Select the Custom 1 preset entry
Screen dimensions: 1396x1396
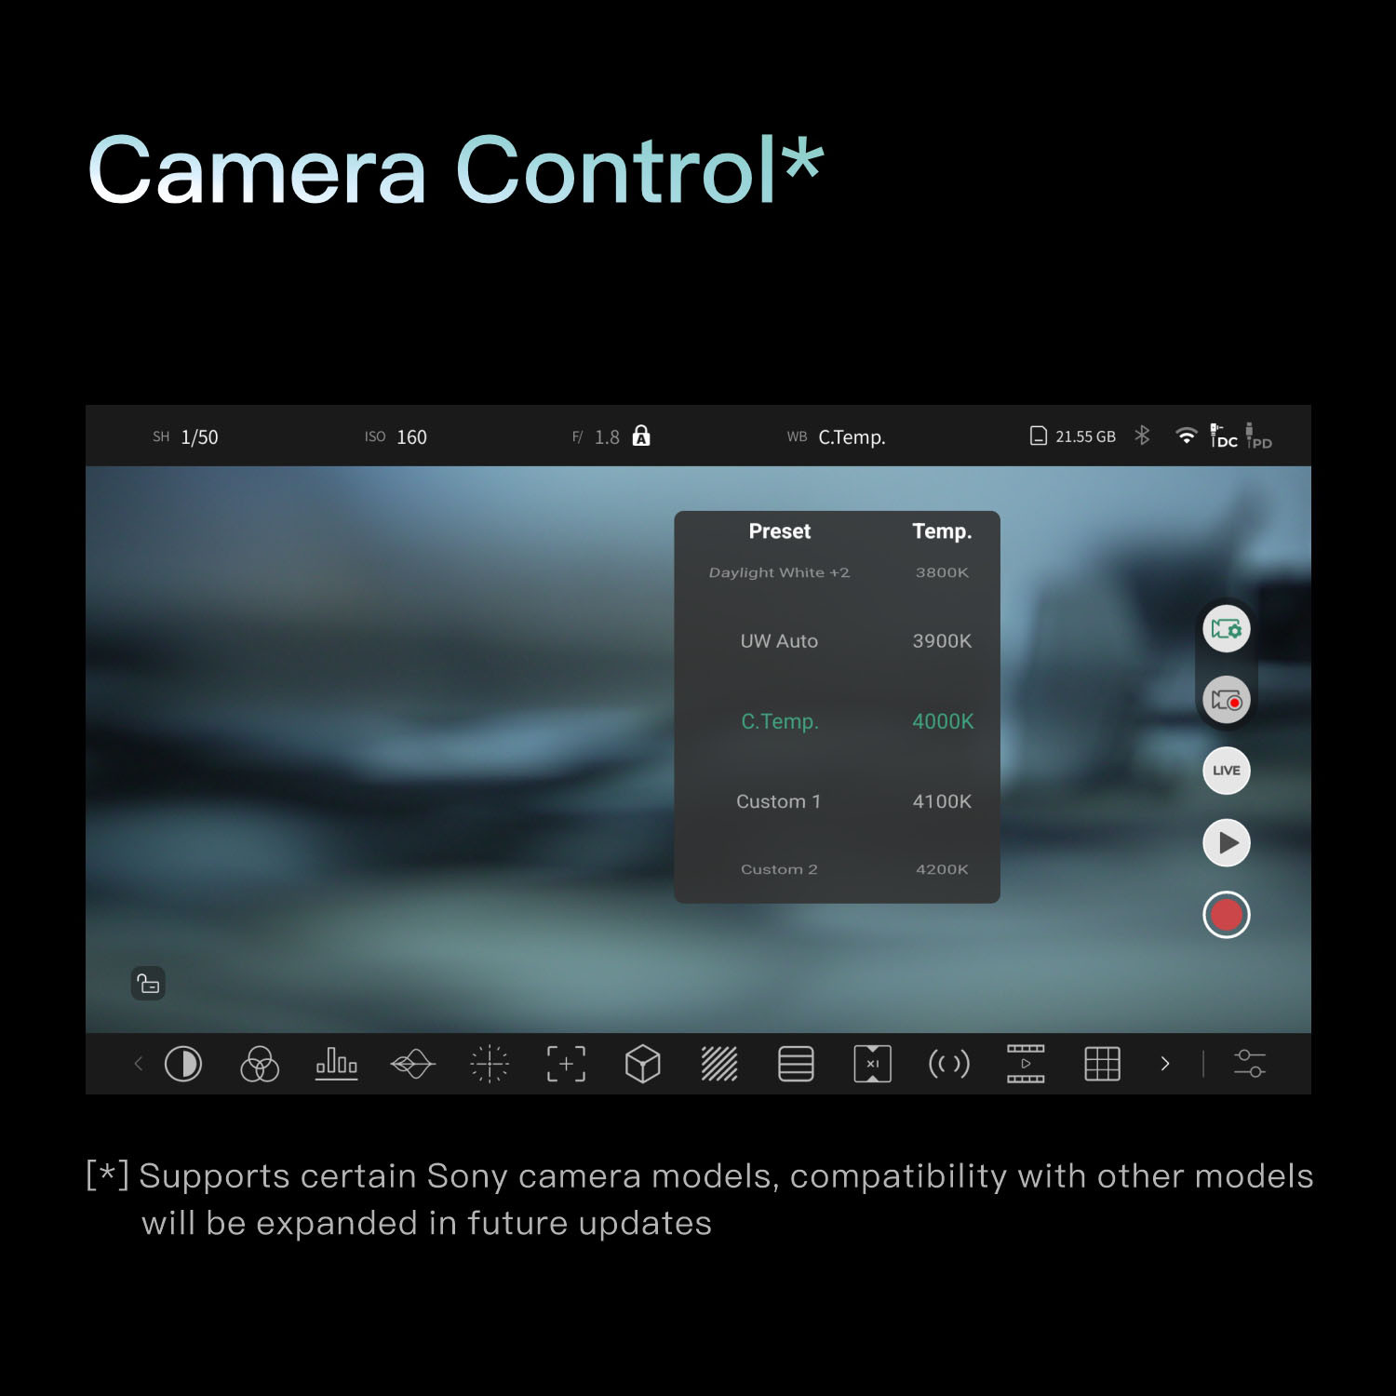[x=778, y=801]
